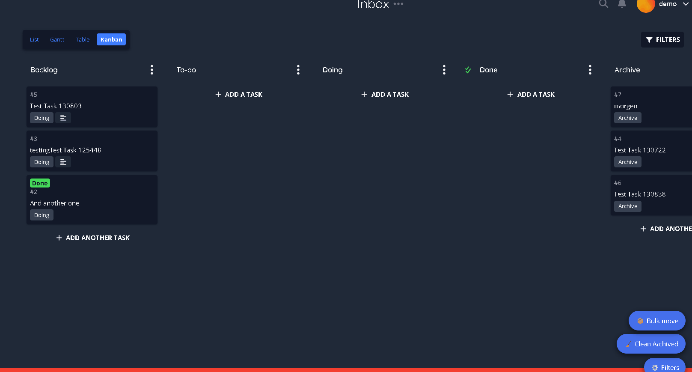Open the notifications bell

point(622,4)
